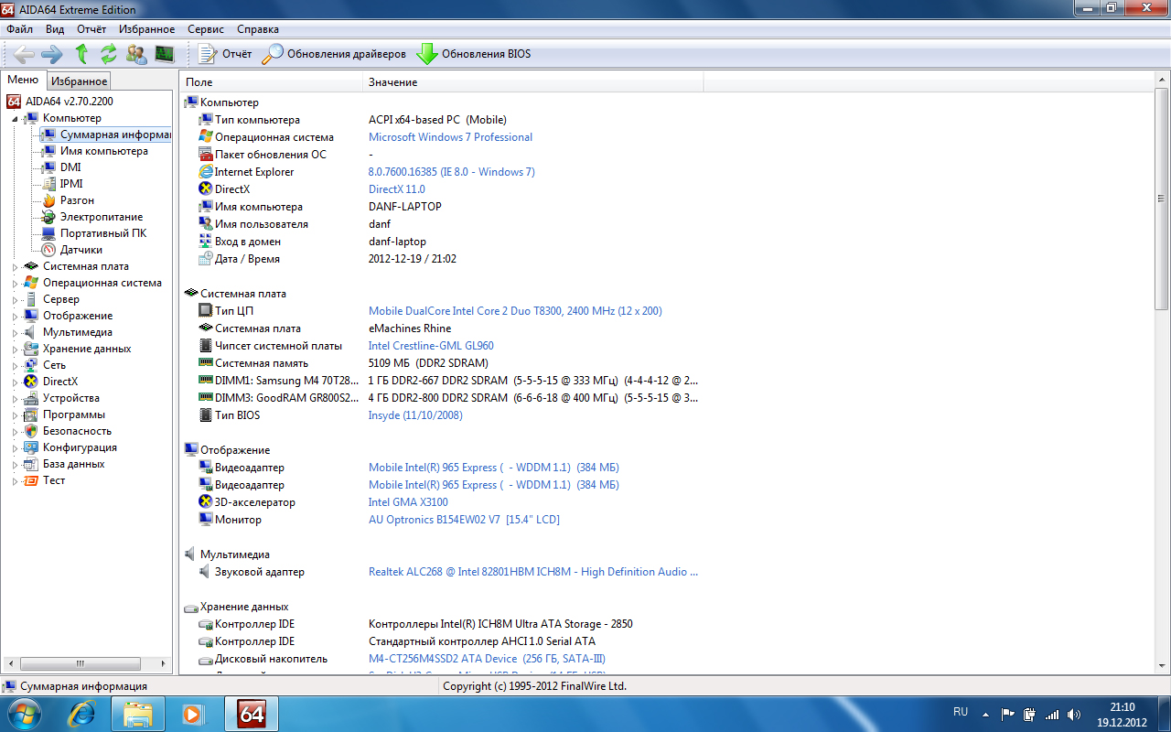Click the RU language indicator in tray
The height and width of the screenshot is (732, 1171).
coord(961,712)
